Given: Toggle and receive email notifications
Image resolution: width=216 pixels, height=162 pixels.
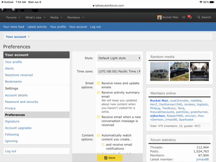Looking at the screenshot, I should point(103,145).
